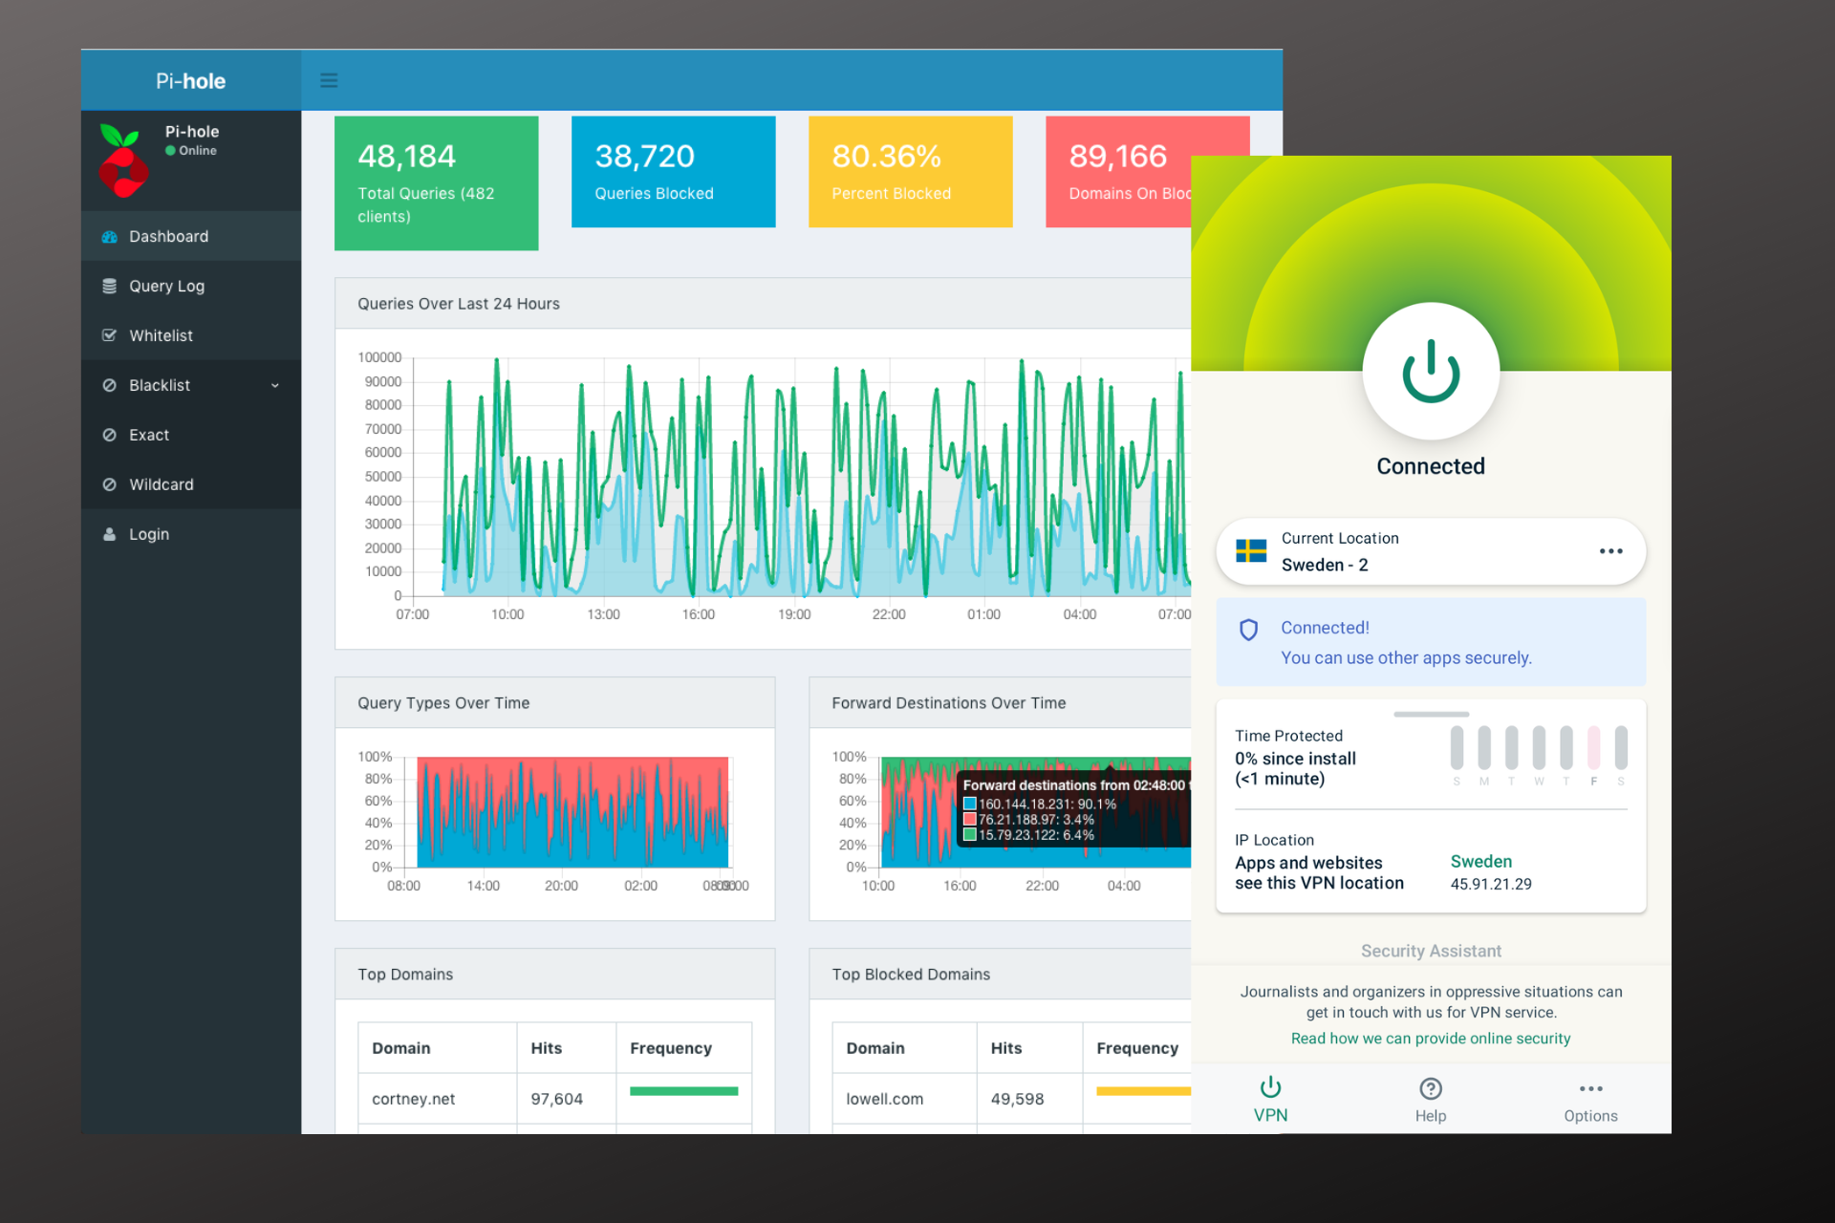Click the Help question mark icon
Screen dimensions: 1835x1223
[x=1431, y=1088]
